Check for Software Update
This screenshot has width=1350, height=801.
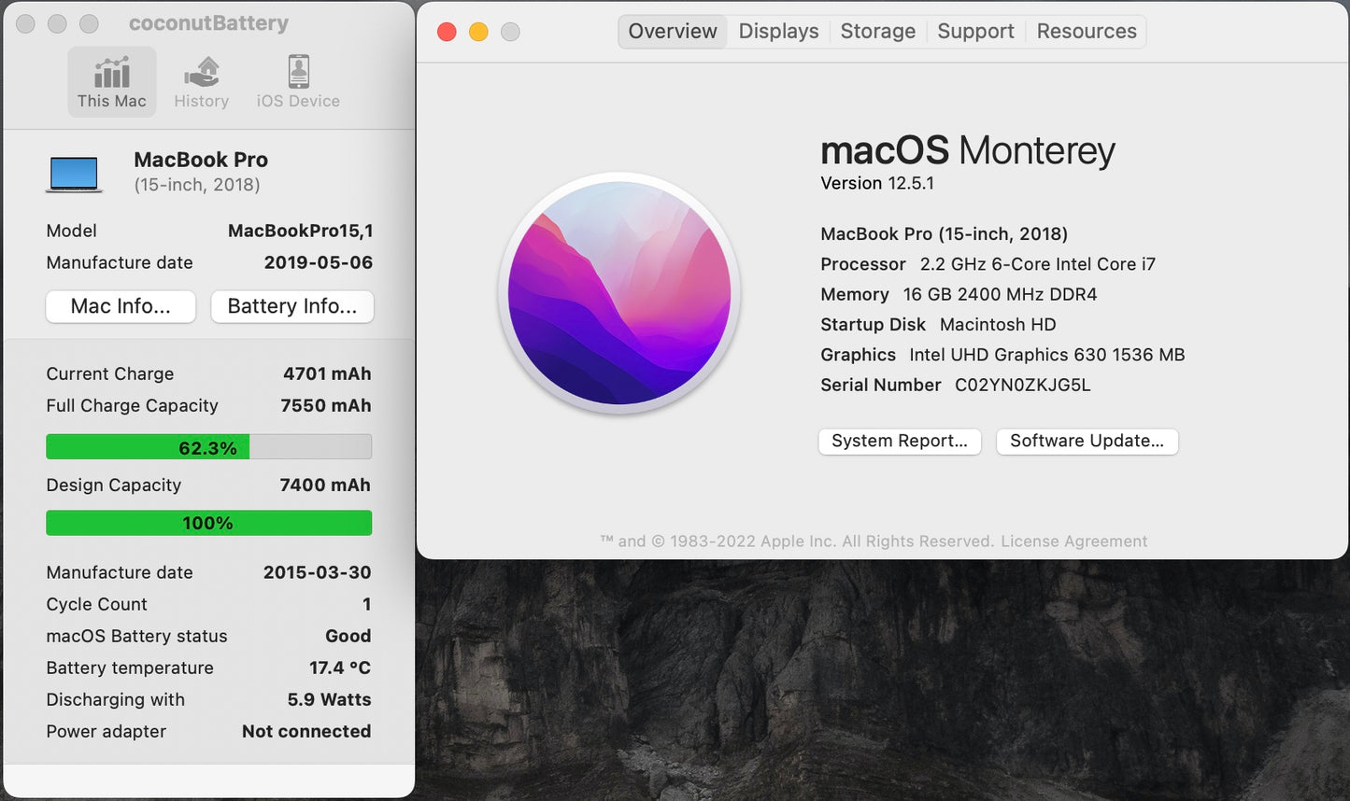(x=1087, y=441)
